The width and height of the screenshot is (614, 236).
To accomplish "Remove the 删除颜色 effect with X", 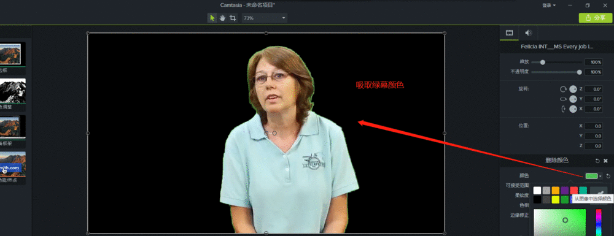I will click(x=605, y=161).
